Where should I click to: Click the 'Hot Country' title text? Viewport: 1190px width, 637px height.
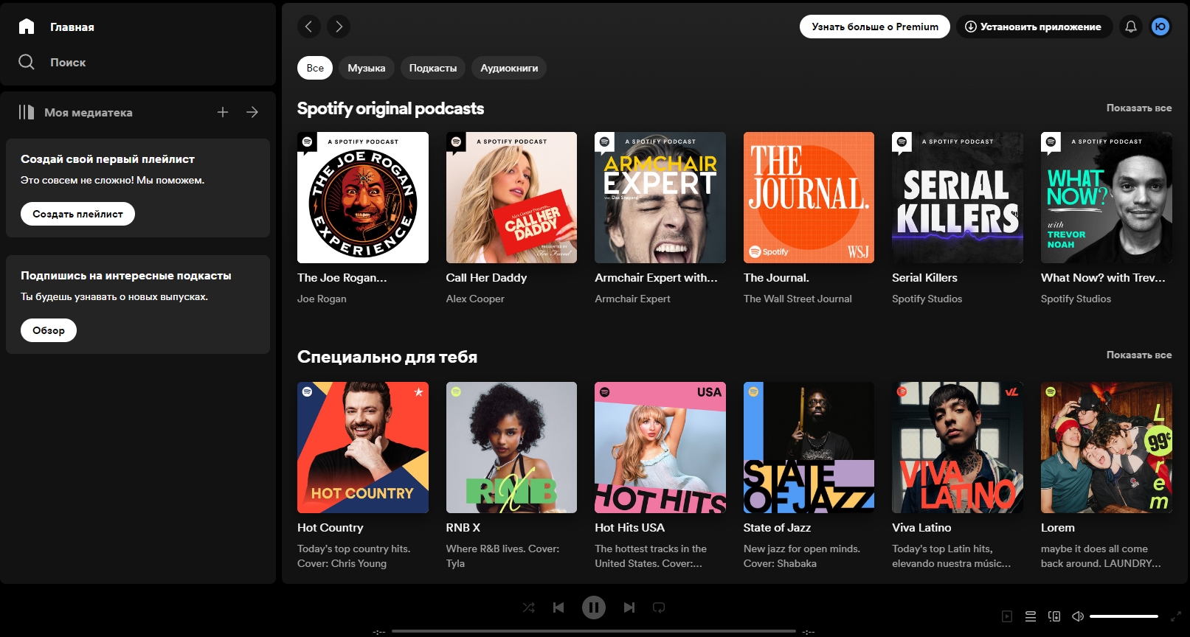(331, 528)
